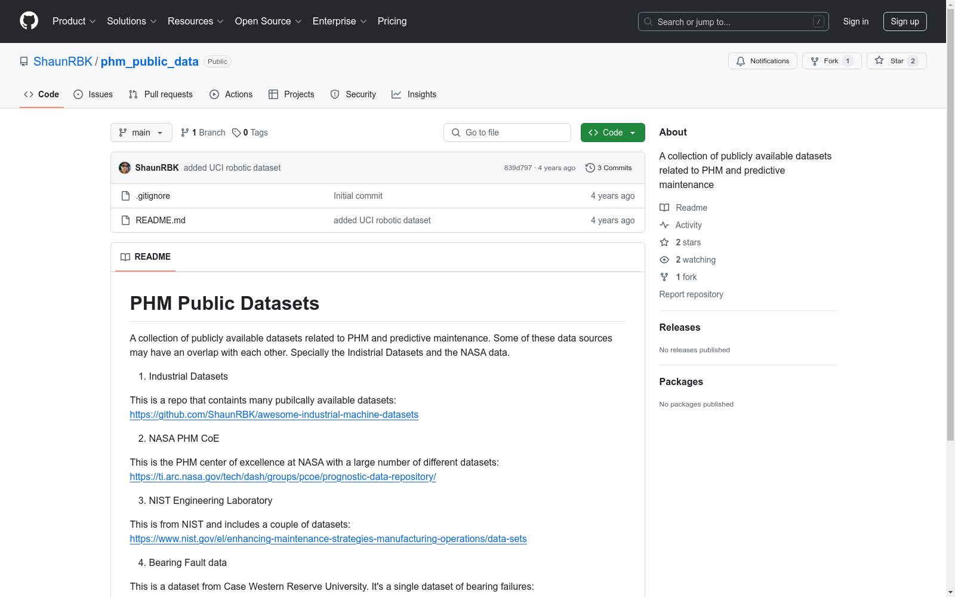955x597 pixels.
Task: Click the Projects table icon
Action: click(x=274, y=94)
